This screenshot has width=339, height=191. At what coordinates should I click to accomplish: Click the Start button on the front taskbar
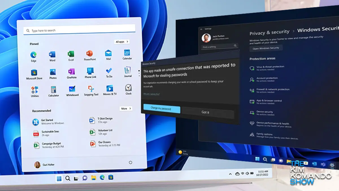[x=59, y=178]
